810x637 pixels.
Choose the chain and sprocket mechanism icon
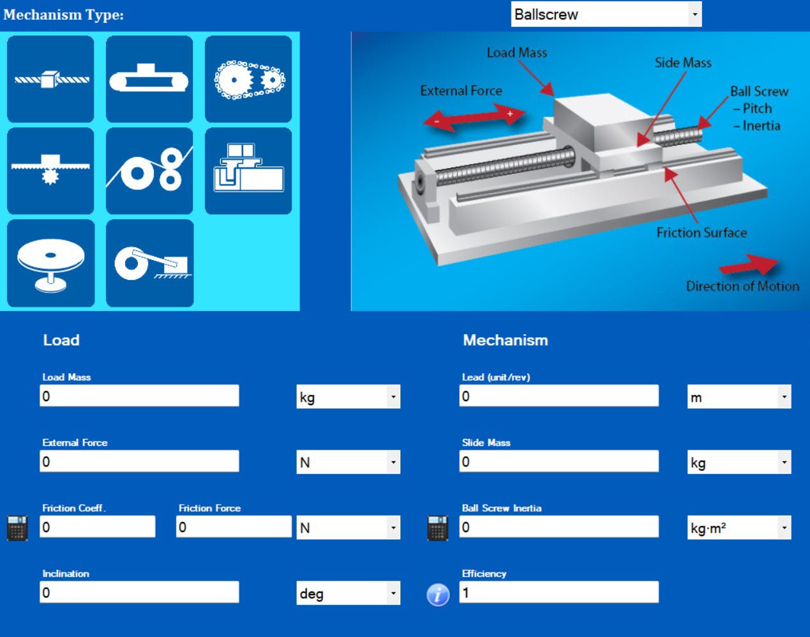click(x=248, y=79)
